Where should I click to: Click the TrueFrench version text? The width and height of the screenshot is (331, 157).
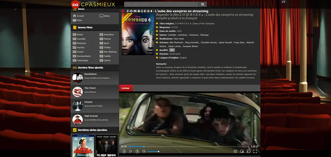tap(175, 54)
